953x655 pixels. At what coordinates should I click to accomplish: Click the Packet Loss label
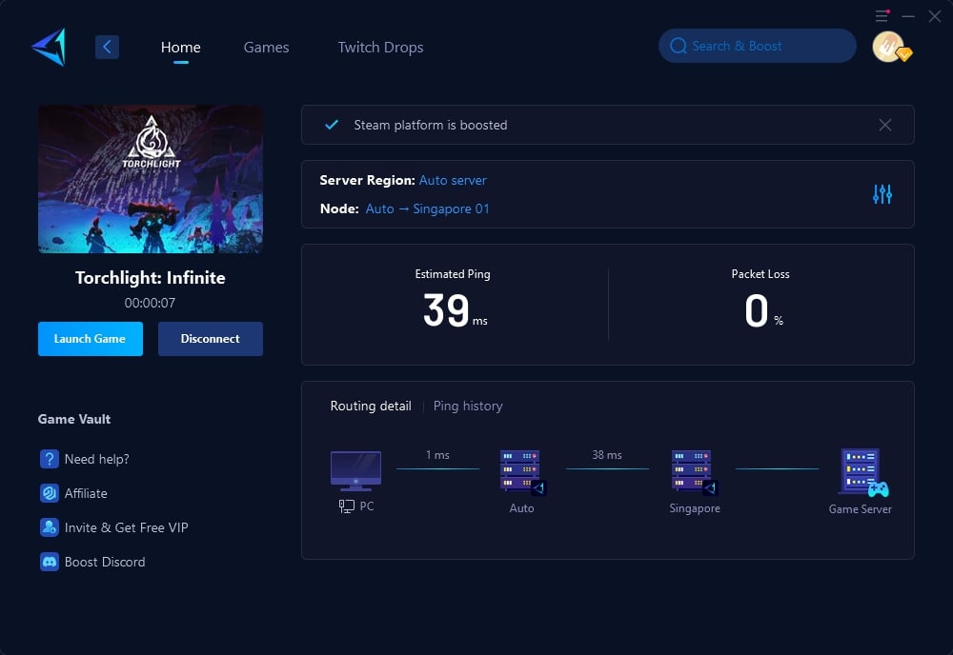click(760, 274)
